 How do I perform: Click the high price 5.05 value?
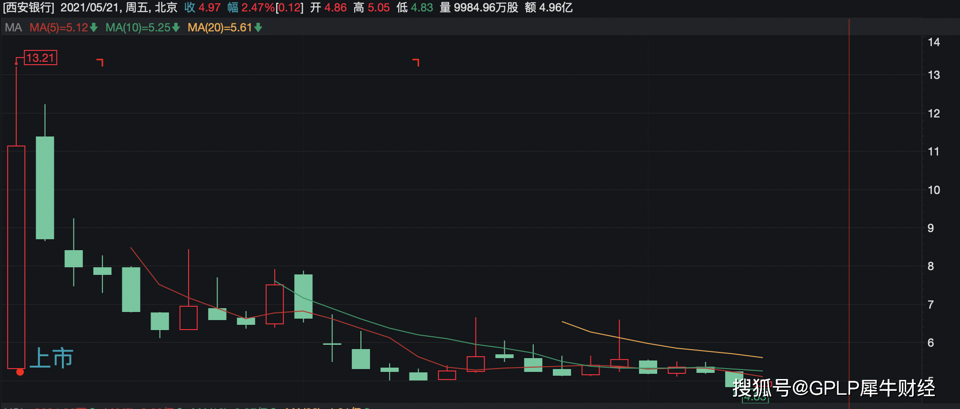(379, 8)
